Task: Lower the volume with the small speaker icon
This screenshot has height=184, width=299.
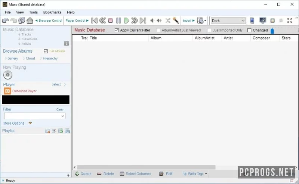Action: point(152,21)
